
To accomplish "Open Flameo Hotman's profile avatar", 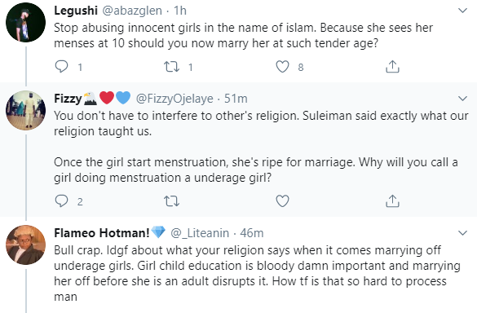I will [x=25, y=245].
